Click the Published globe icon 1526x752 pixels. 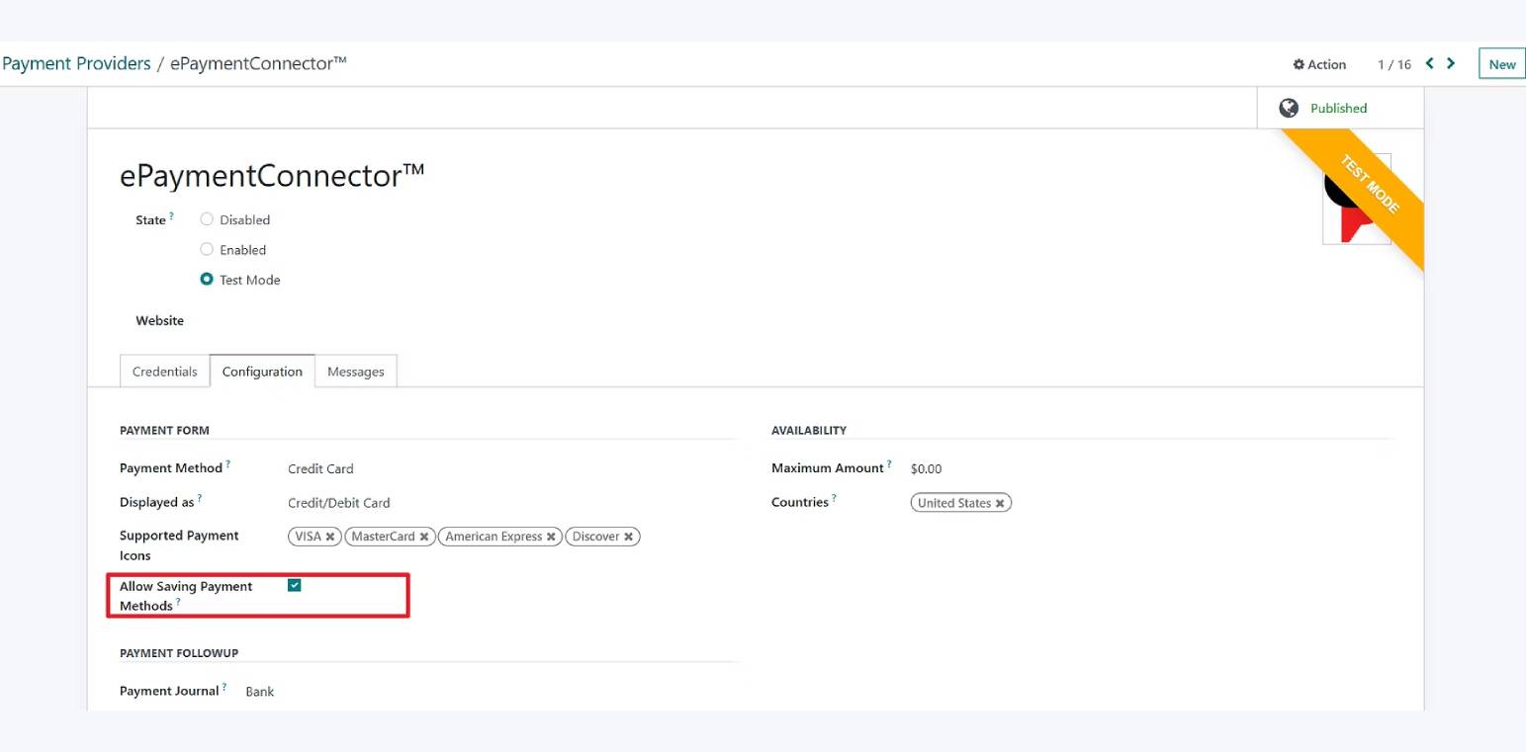click(x=1288, y=109)
